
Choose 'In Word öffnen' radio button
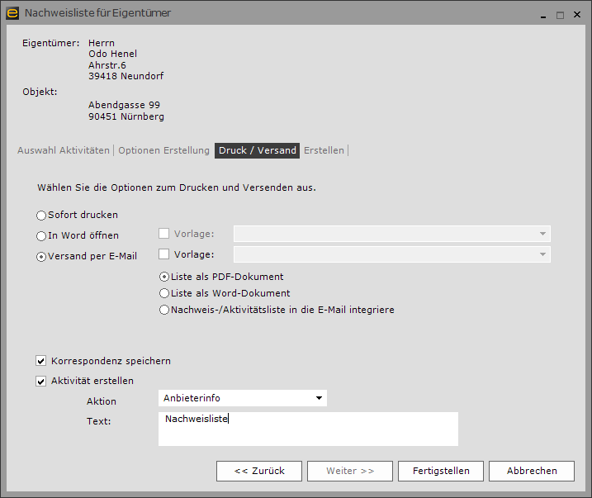tap(41, 235)
